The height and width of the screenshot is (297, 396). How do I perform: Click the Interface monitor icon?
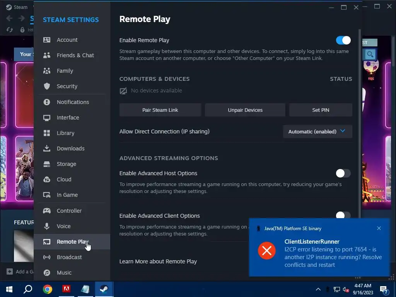(47, 118)
